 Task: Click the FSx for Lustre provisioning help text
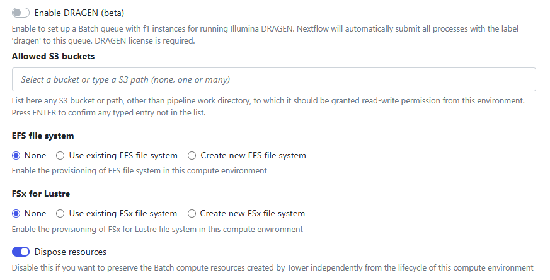point(158,229)
